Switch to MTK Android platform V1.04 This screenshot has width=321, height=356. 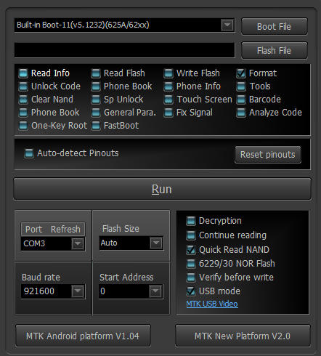[83, 336]
